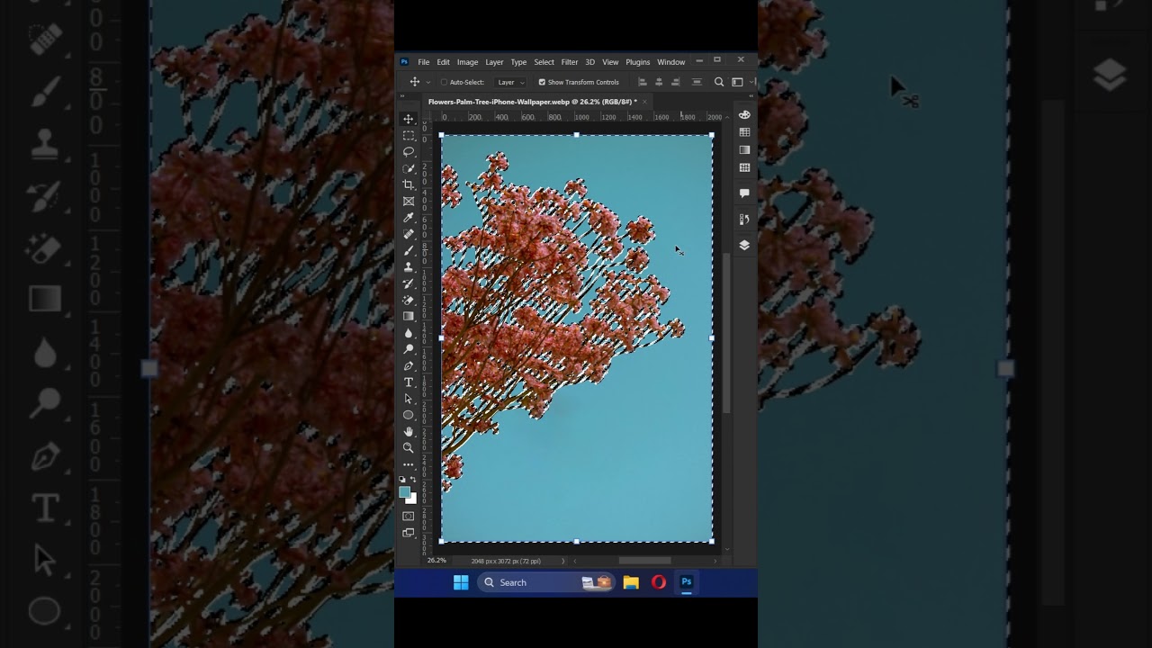Select the History Brush tool
This screenshot has height=648, width=1152.
[x=409, y=283]
